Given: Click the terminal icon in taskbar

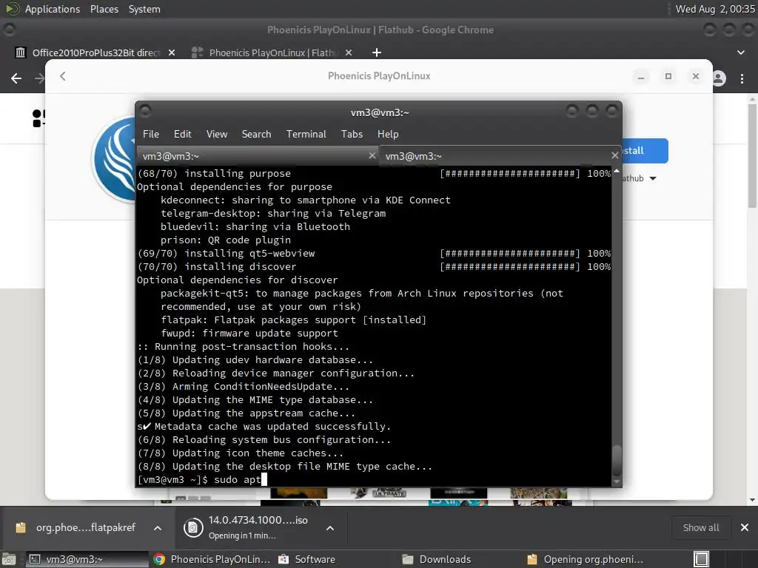Looking at the screenshot, I should 35,559.
